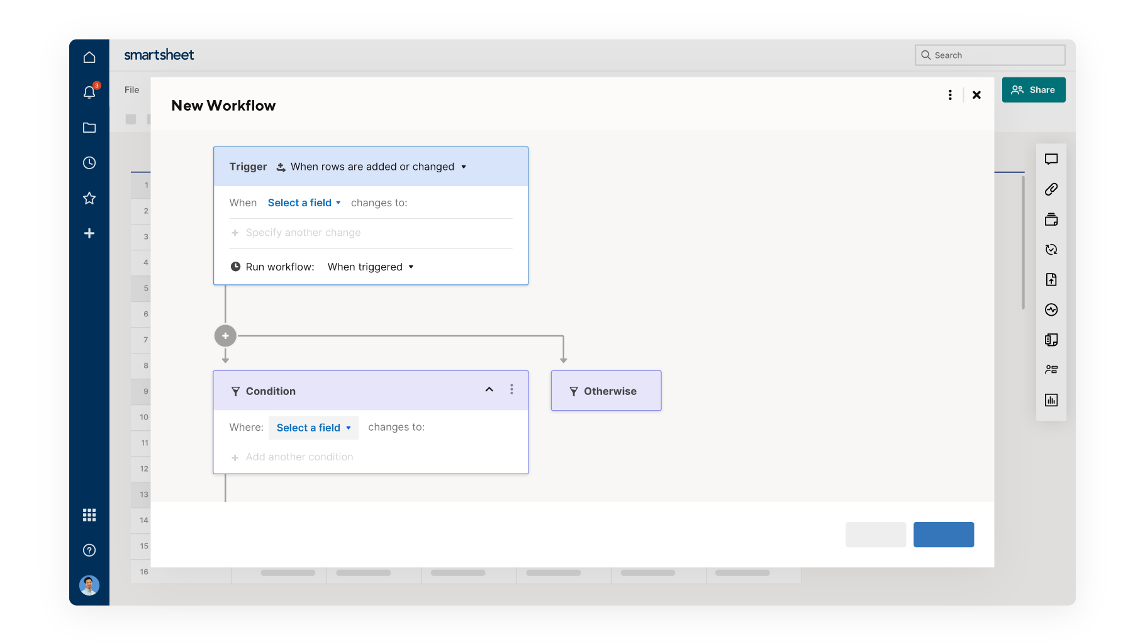Open Trigger's Select a field dropdown
The image size is (1145, 644).
304,203
